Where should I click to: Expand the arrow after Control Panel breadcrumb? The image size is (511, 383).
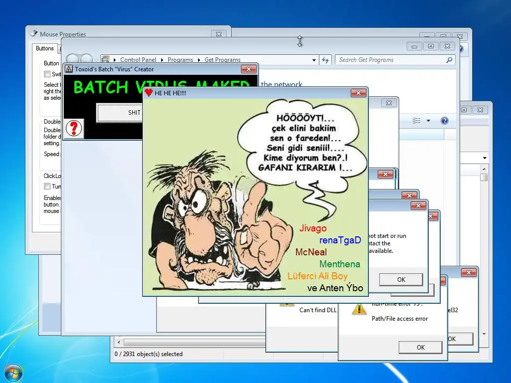click(162, 60)
